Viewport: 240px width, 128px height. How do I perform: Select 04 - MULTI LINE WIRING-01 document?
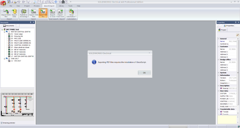pos(21,41)
